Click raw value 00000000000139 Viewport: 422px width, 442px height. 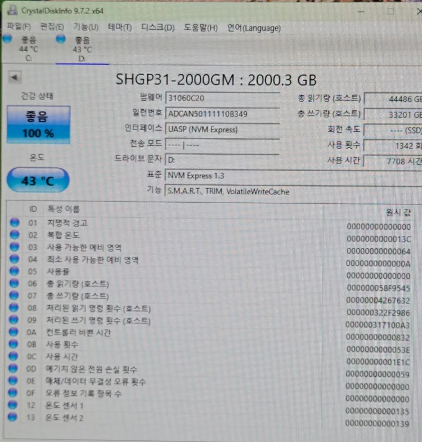tap(377, 423)
